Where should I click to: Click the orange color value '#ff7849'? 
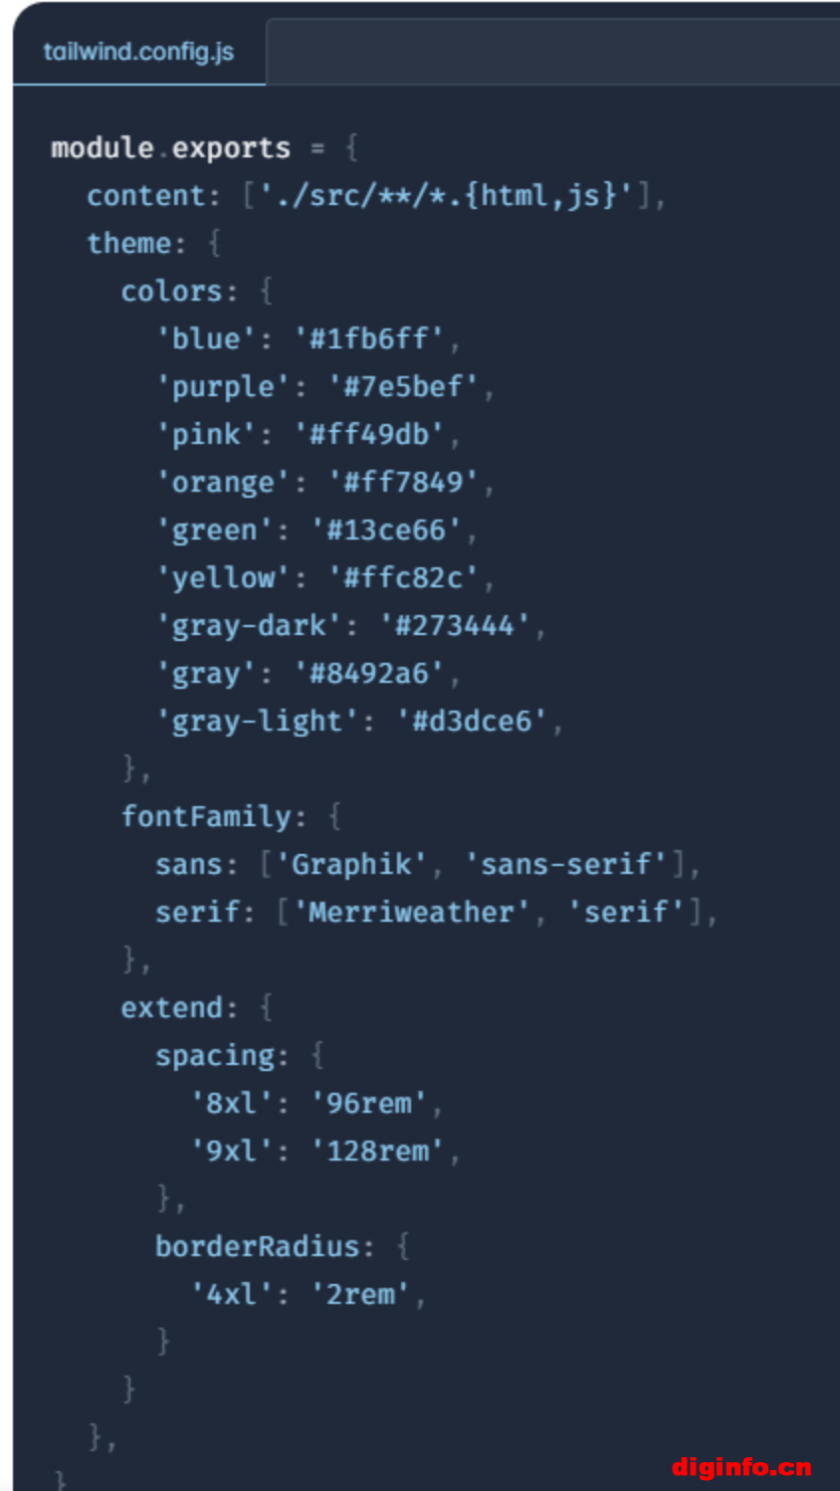click(403, 482)
